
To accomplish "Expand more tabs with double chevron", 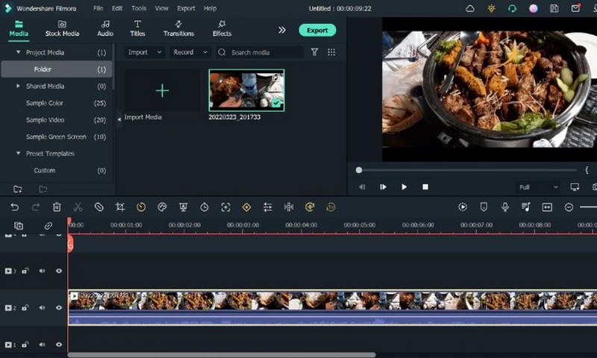I will pyautogui.click(x=282, y=30).
